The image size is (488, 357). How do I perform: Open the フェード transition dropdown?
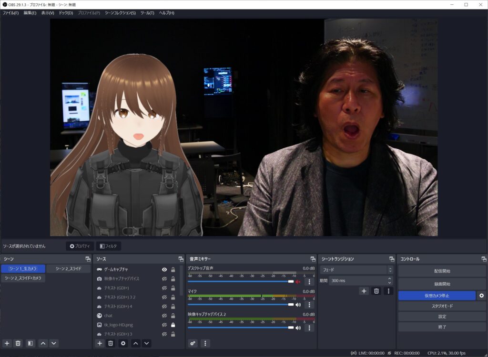(x=356, y=270)
